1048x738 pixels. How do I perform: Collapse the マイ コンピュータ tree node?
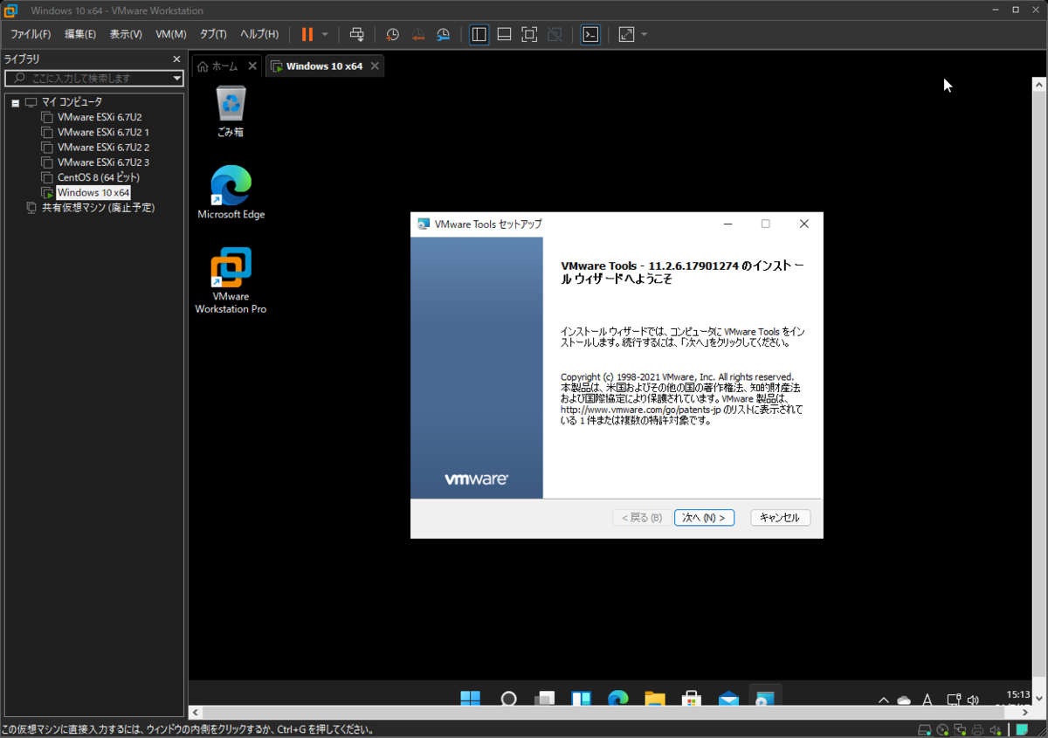click(15, 102)
